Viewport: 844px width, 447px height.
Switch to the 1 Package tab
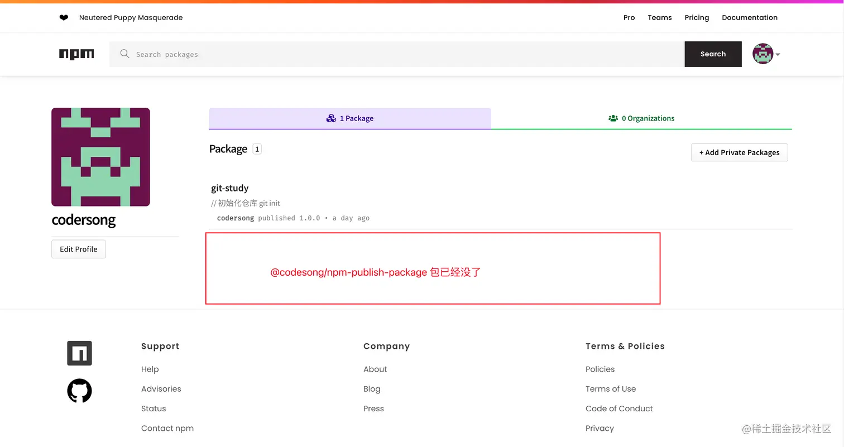click(350, 118)
